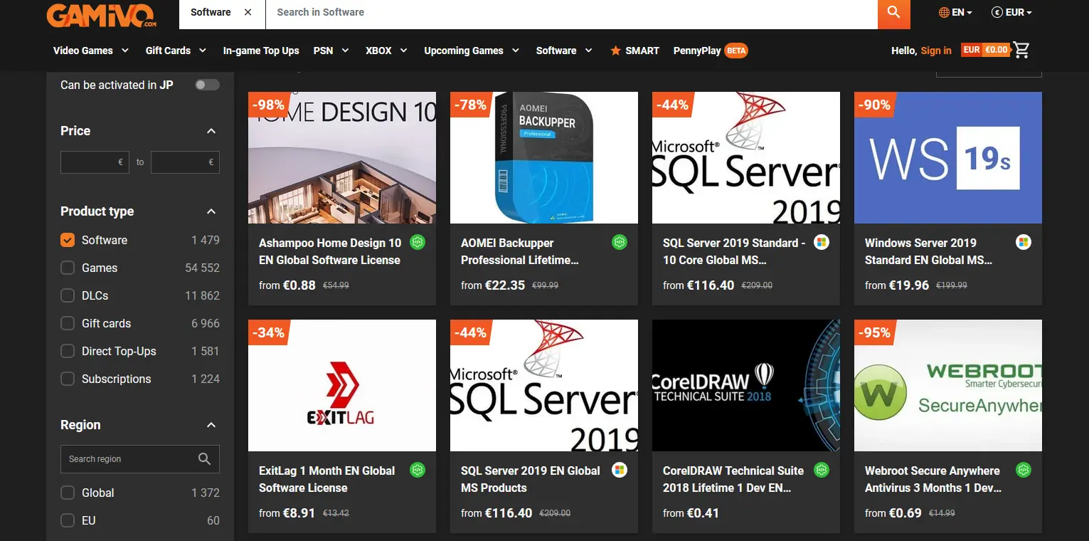The image size is (1089, 541).
Task: Collapse the Price filter section
Action: [211, 131]
